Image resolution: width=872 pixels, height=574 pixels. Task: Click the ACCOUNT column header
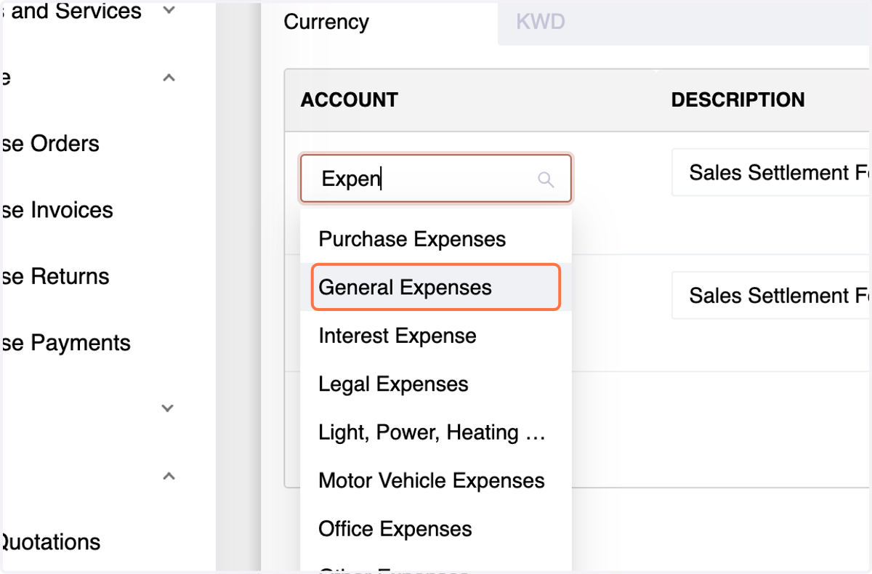350,100
